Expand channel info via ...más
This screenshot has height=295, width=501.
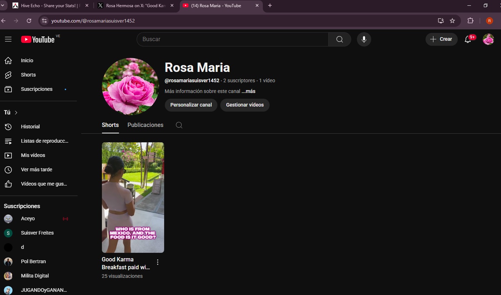tap(249, 91)
